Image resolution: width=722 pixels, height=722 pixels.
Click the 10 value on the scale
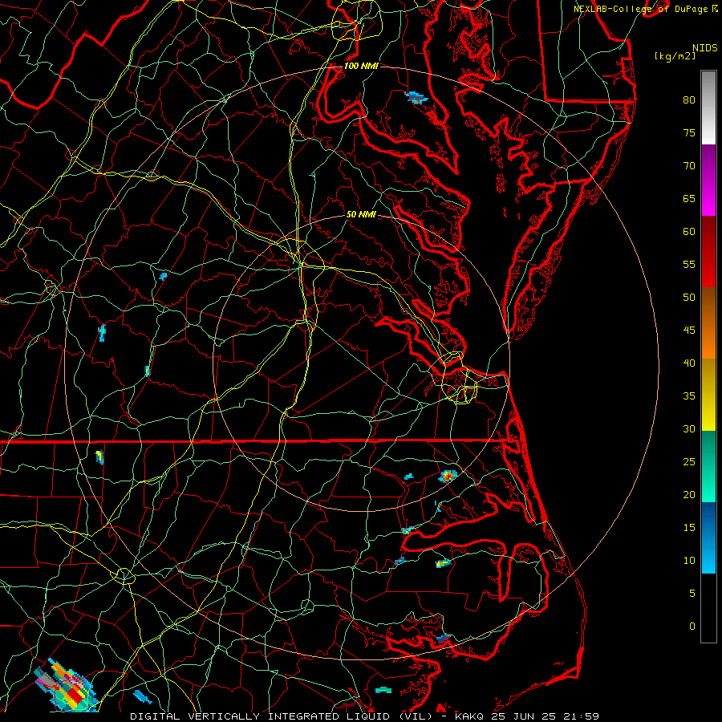click(x=689, y=561)
